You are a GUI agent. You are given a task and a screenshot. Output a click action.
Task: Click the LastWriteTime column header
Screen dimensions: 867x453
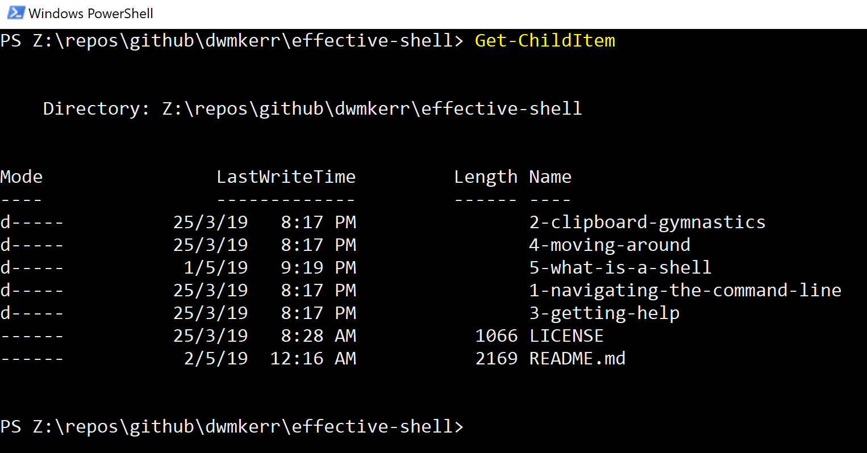(x=286, y=177)
